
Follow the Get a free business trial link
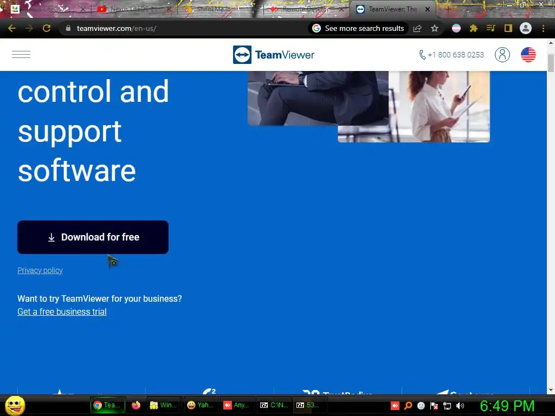62,311
